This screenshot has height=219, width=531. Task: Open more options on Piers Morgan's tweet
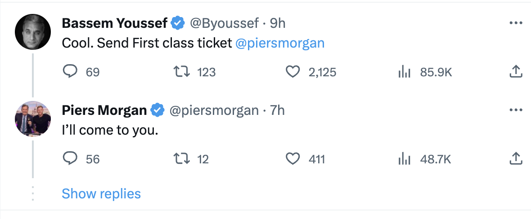pos(516,110)
